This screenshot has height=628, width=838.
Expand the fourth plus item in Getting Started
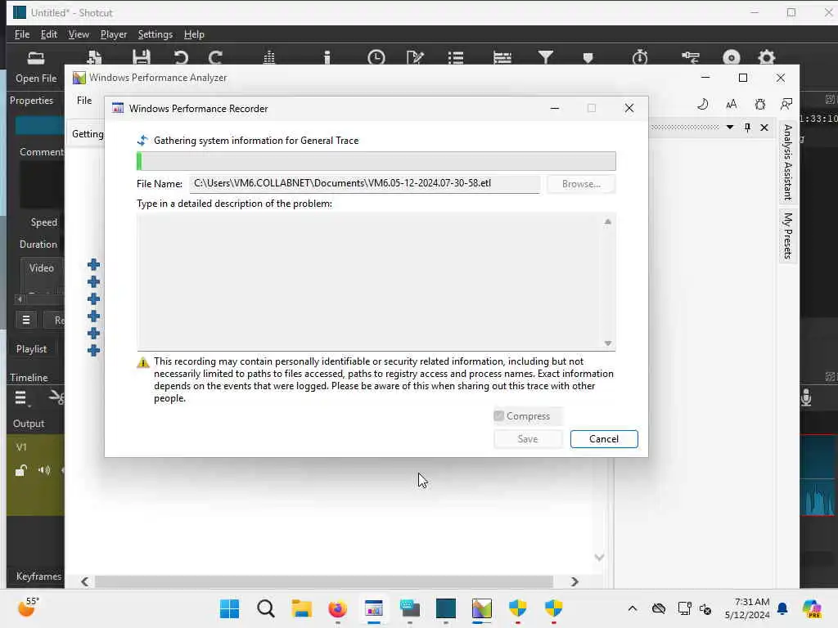click(x=93, y=316)
